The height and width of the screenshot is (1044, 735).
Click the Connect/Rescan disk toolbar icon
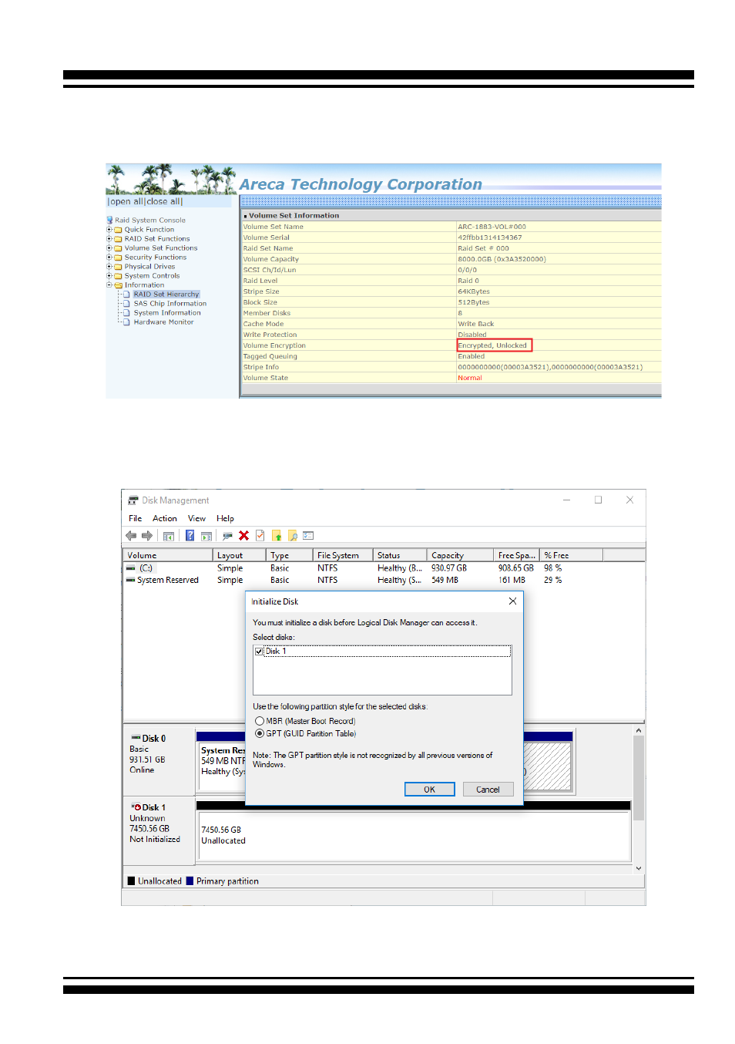pyautogui.click(x=227, y=536)
